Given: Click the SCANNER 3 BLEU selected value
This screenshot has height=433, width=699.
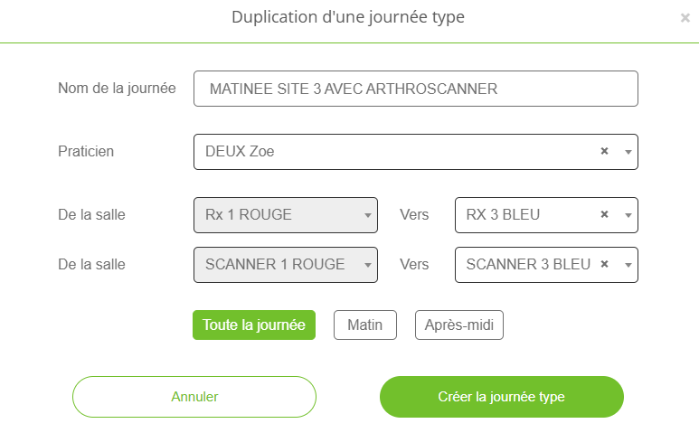Looking at the screenshot, I should [527, 264].
